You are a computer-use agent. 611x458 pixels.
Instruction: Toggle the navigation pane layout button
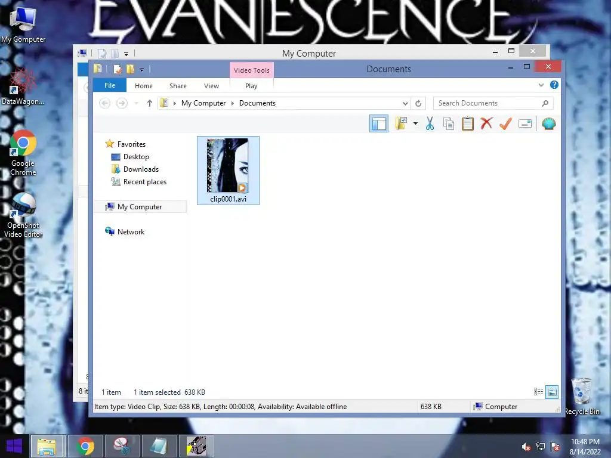tap(378, 124)
